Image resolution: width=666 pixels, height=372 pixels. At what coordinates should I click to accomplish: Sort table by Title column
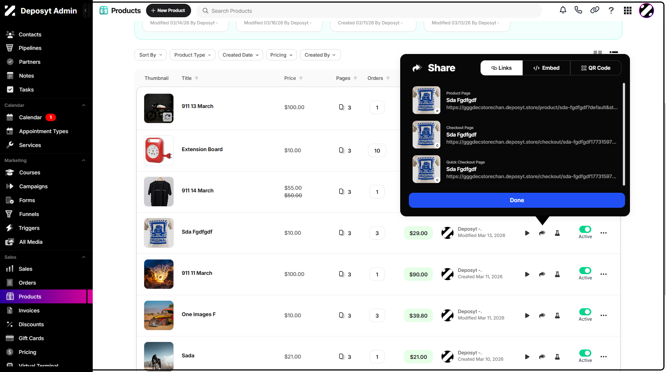190,78
